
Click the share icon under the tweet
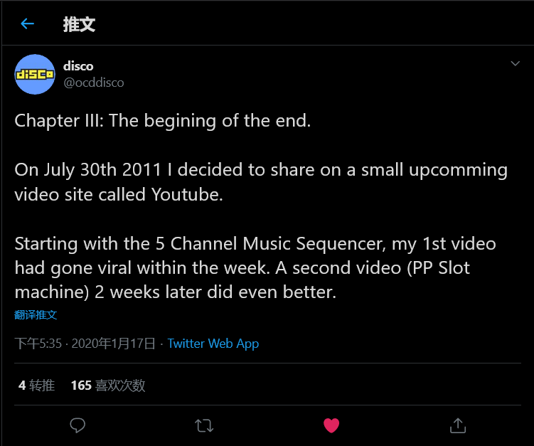tap(458, 425)
